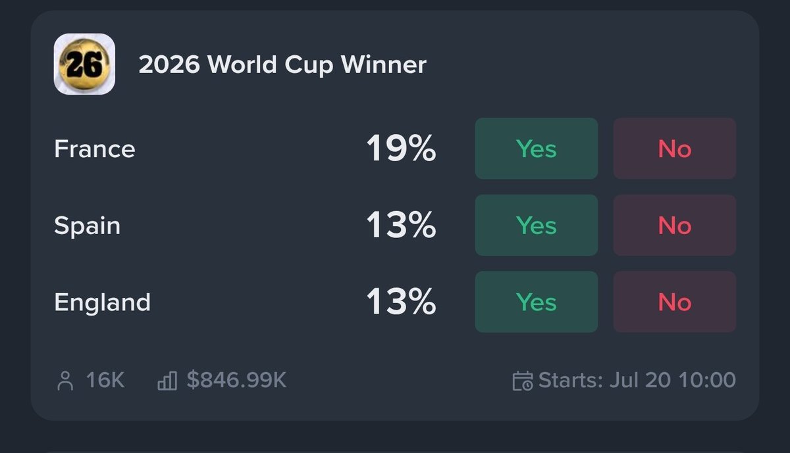Click the volume bar-chart icon
This screenshot has height=453, width=790.
[x=167, y=381]
